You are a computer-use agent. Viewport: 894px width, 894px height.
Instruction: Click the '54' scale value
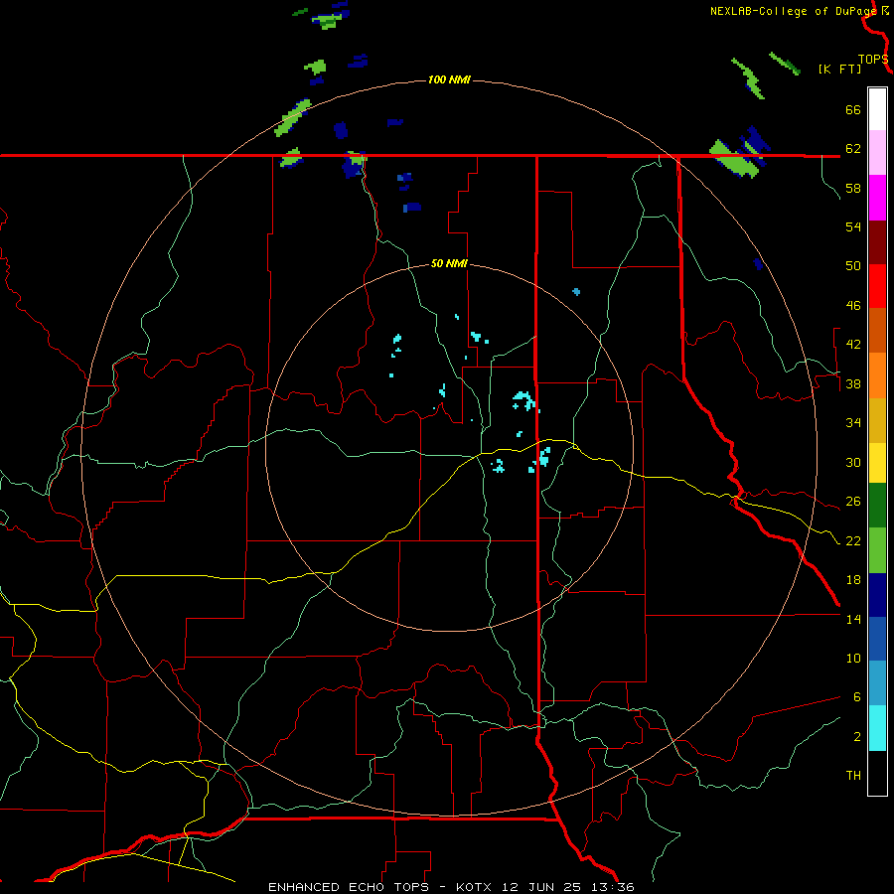(853, 226)
